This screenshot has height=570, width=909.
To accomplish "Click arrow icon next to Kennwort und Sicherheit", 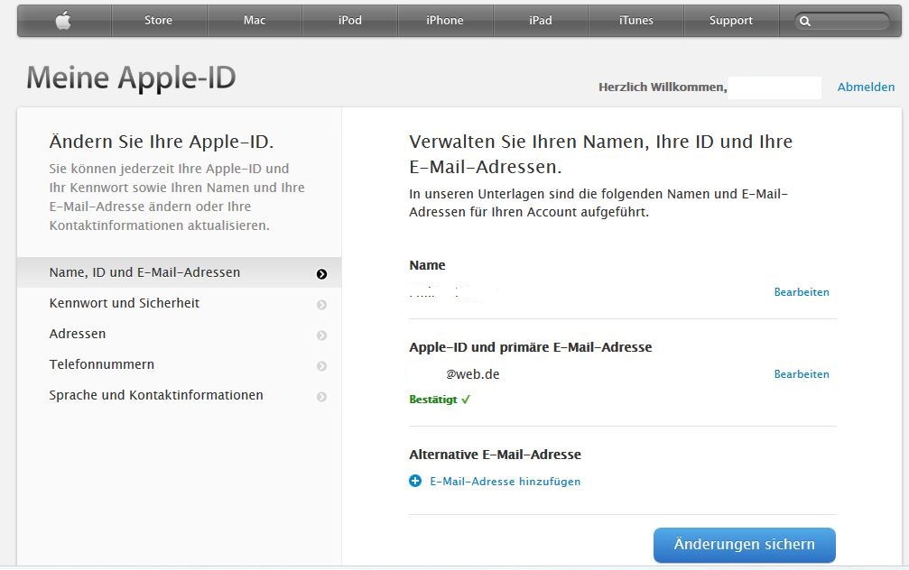I will click(x=321, y=305).
